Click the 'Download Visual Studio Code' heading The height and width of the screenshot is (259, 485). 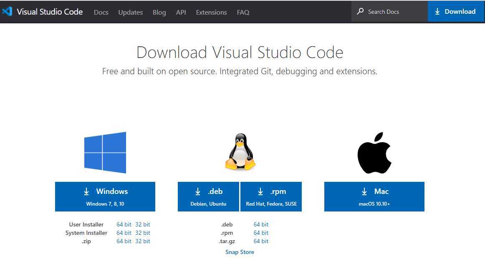click(240, 52)
